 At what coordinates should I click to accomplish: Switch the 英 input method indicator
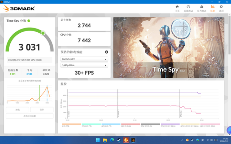tap(203, 140)
